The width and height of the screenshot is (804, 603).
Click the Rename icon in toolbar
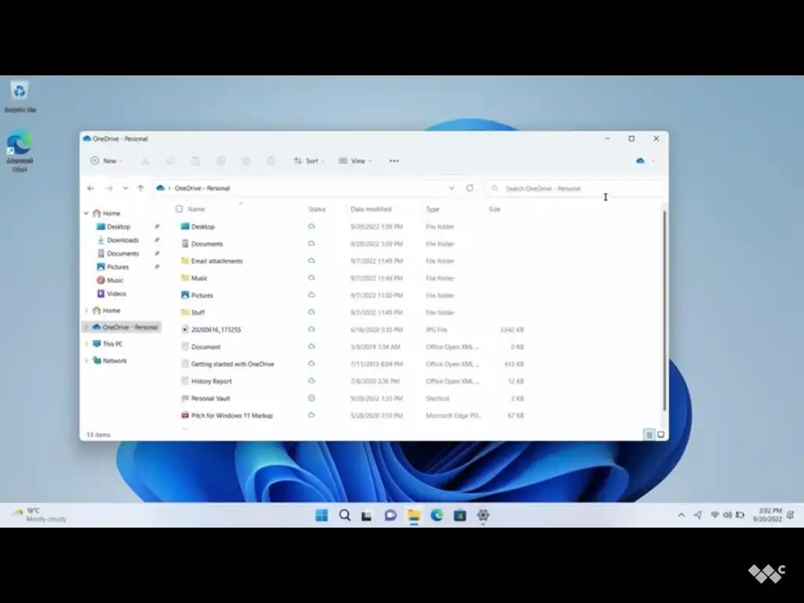221,161
